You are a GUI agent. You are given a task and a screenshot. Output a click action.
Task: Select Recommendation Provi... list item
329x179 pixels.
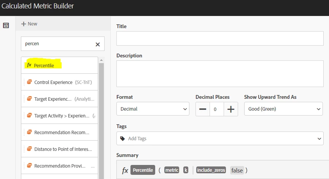point(59,166)
